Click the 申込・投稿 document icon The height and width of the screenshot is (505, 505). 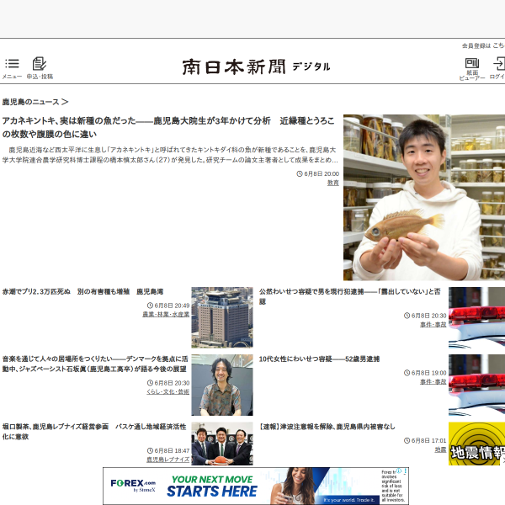click(x=40, y=63)
